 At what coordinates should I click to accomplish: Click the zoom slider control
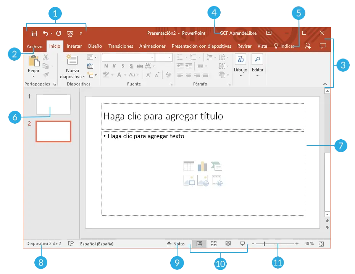point(265,243)
